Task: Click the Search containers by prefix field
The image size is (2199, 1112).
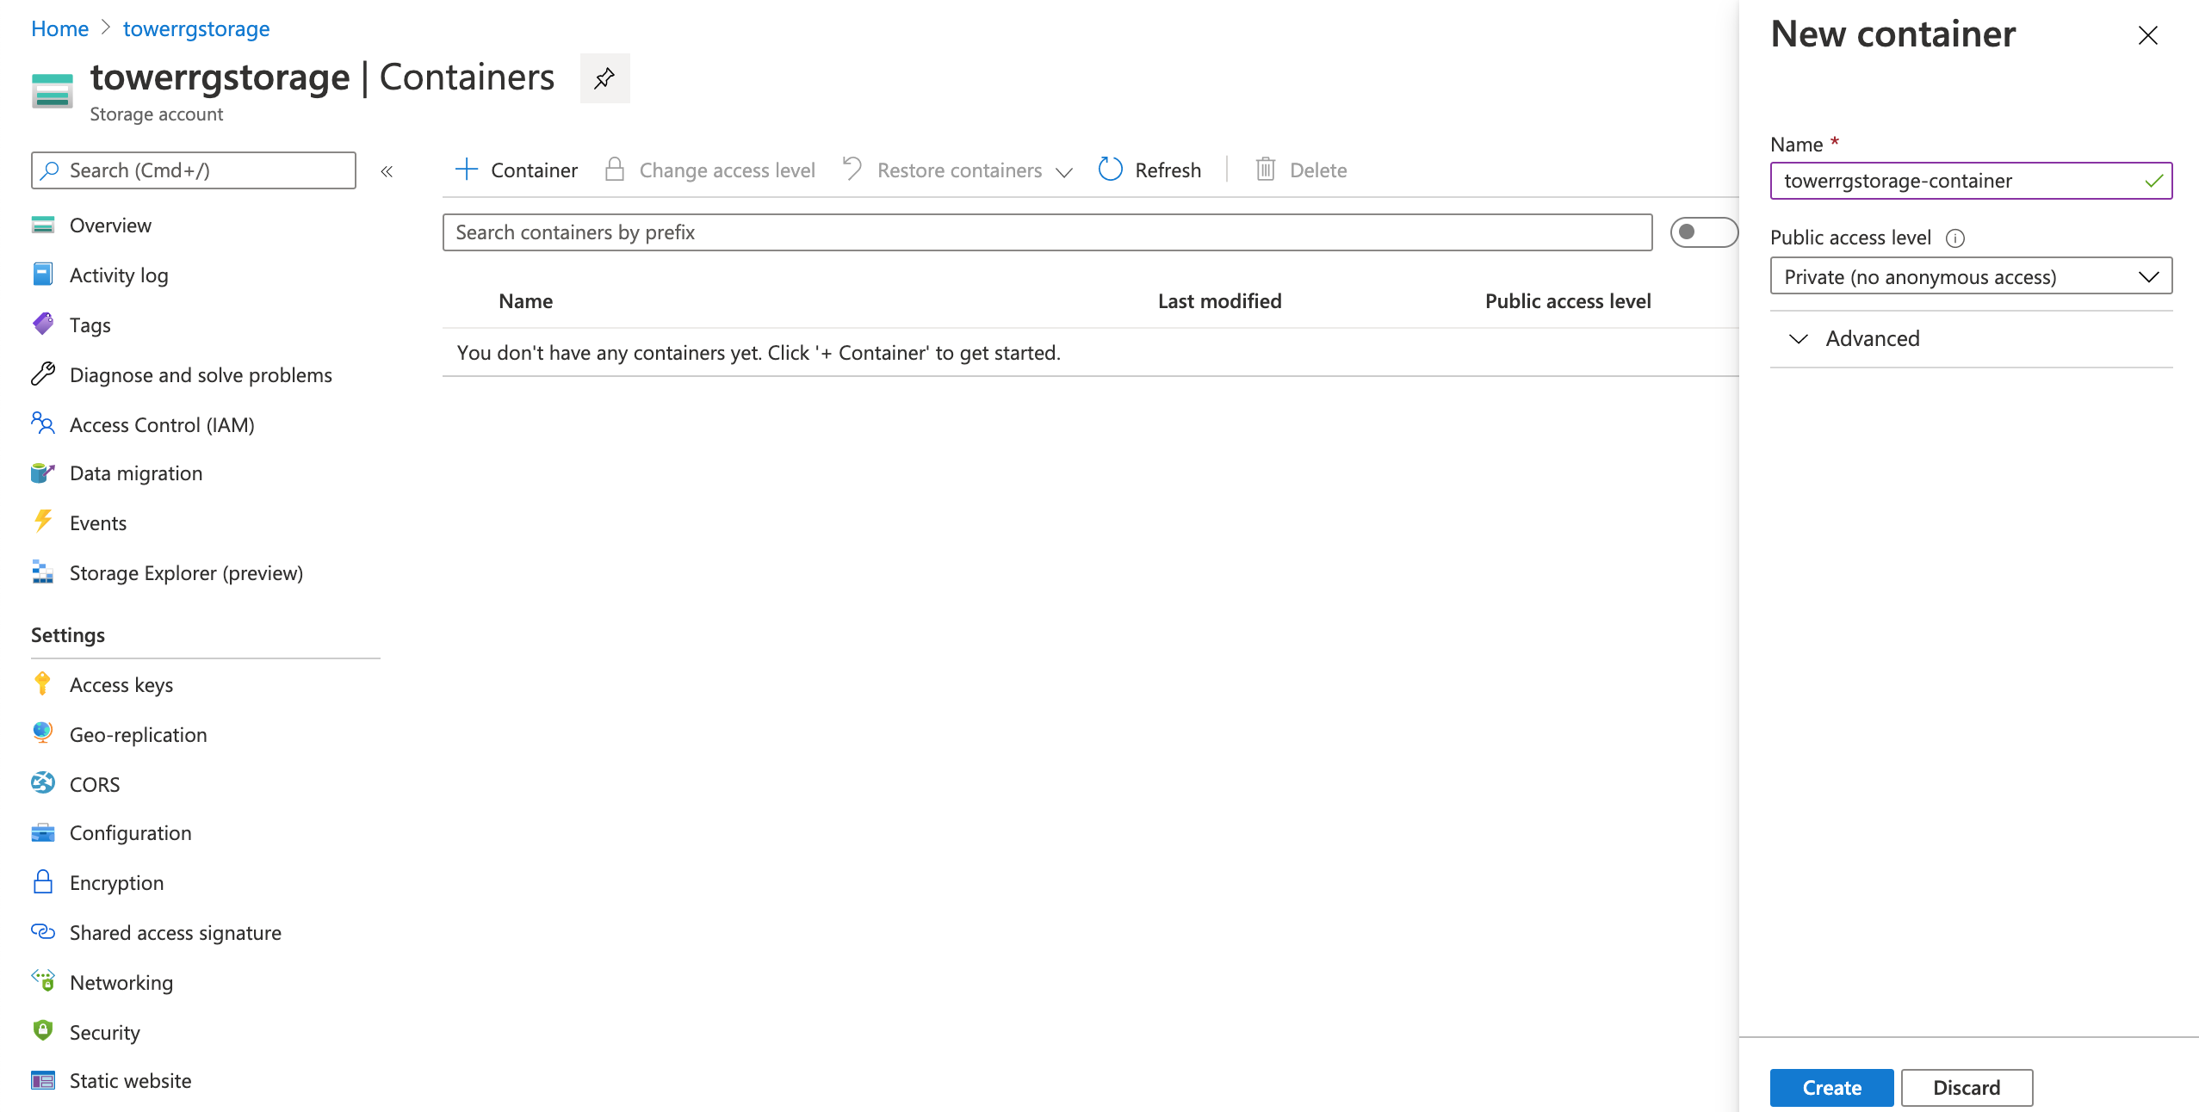Action: tap(1046, 232)
